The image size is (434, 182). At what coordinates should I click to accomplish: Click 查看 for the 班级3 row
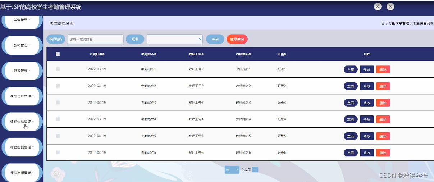(x=351, y=103)
